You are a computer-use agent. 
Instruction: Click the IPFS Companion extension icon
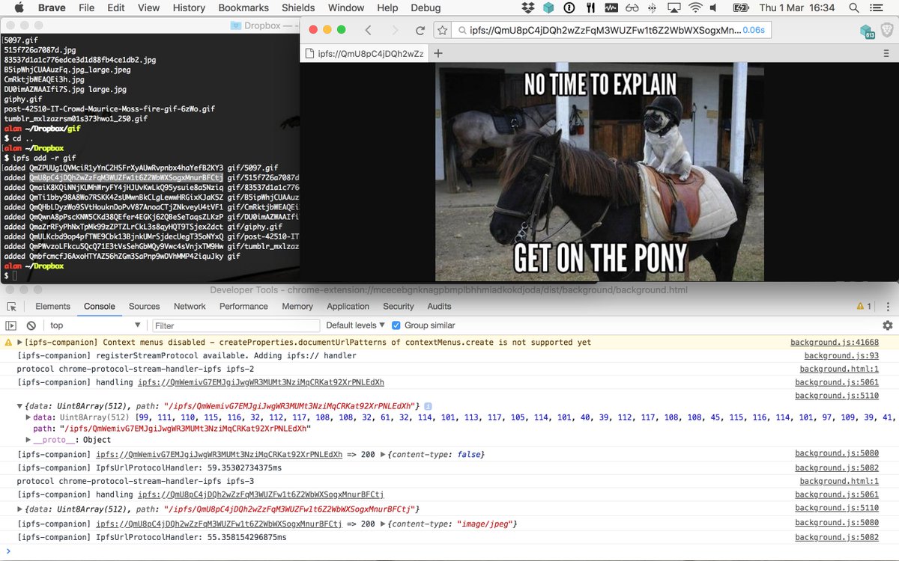867,31
